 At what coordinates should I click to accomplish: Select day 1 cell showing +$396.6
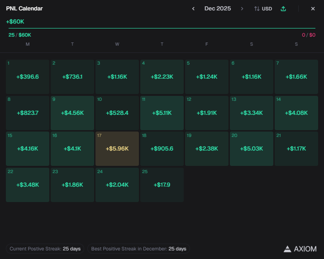pyautogui.click(x=28, y=77)
